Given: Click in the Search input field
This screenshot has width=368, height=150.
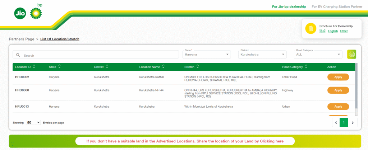Looking at the screenshot, I should click(x=99, y=56).
